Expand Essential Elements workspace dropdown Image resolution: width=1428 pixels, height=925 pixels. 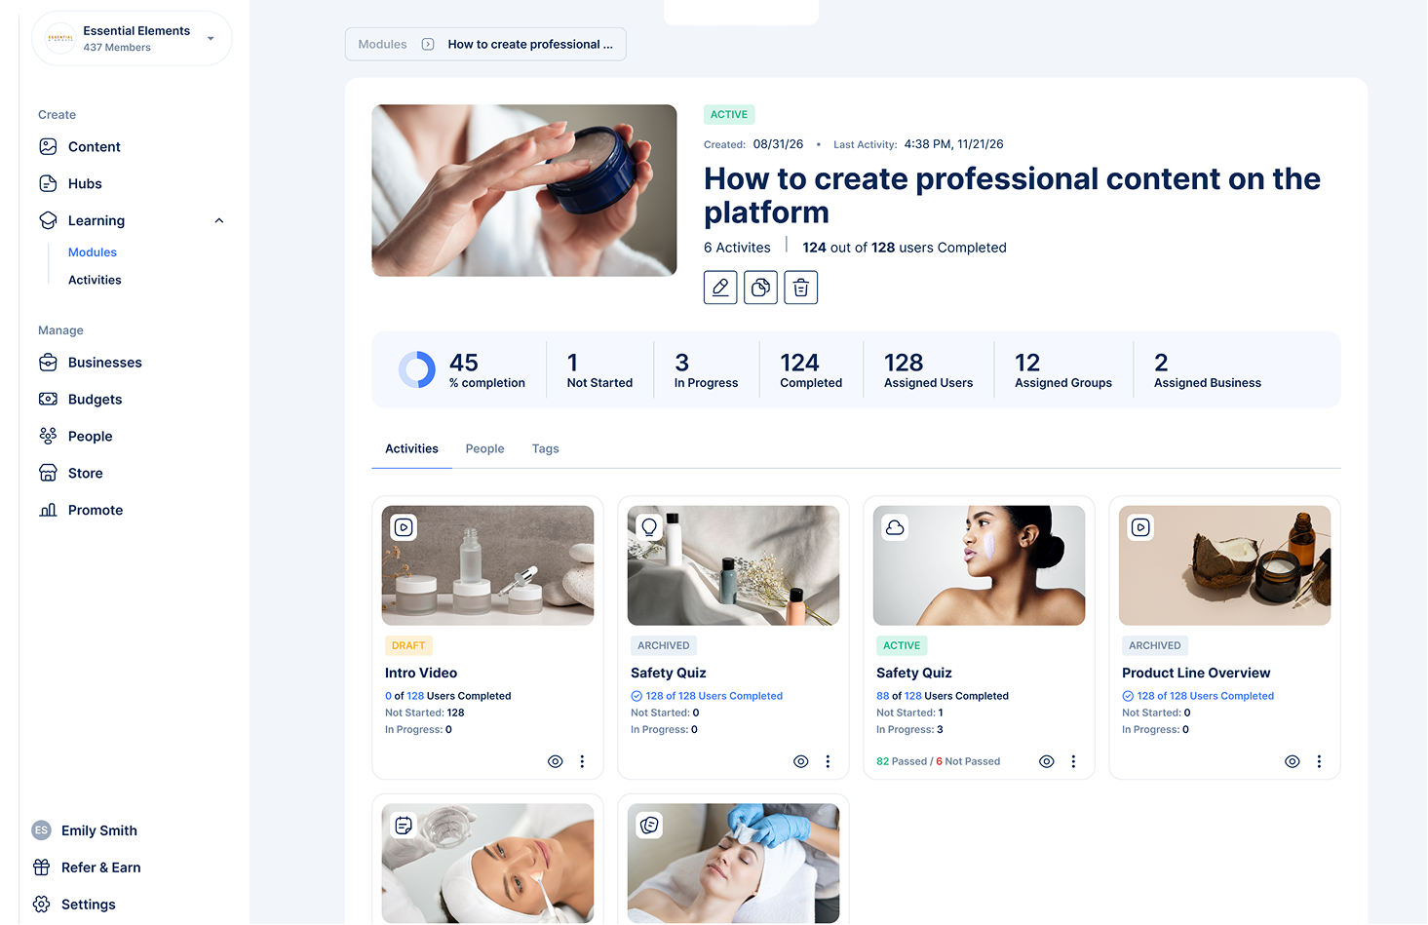click(211, 39)
